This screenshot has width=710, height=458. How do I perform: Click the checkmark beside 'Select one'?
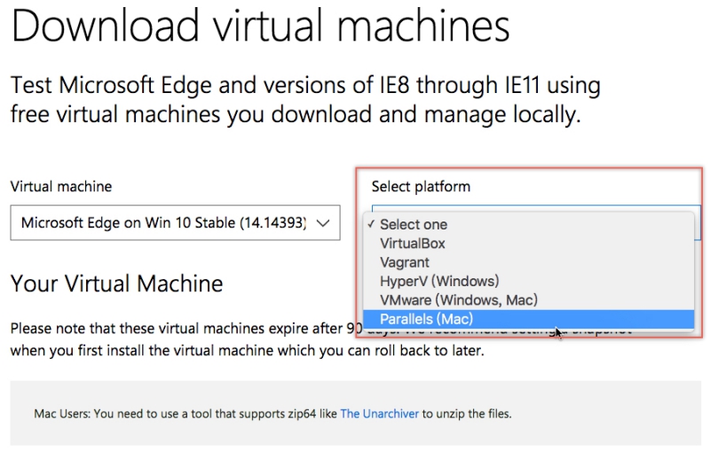tap(371, 225)
